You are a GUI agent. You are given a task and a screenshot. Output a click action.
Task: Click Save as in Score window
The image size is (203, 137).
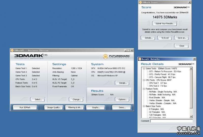(x=182, y=38)
